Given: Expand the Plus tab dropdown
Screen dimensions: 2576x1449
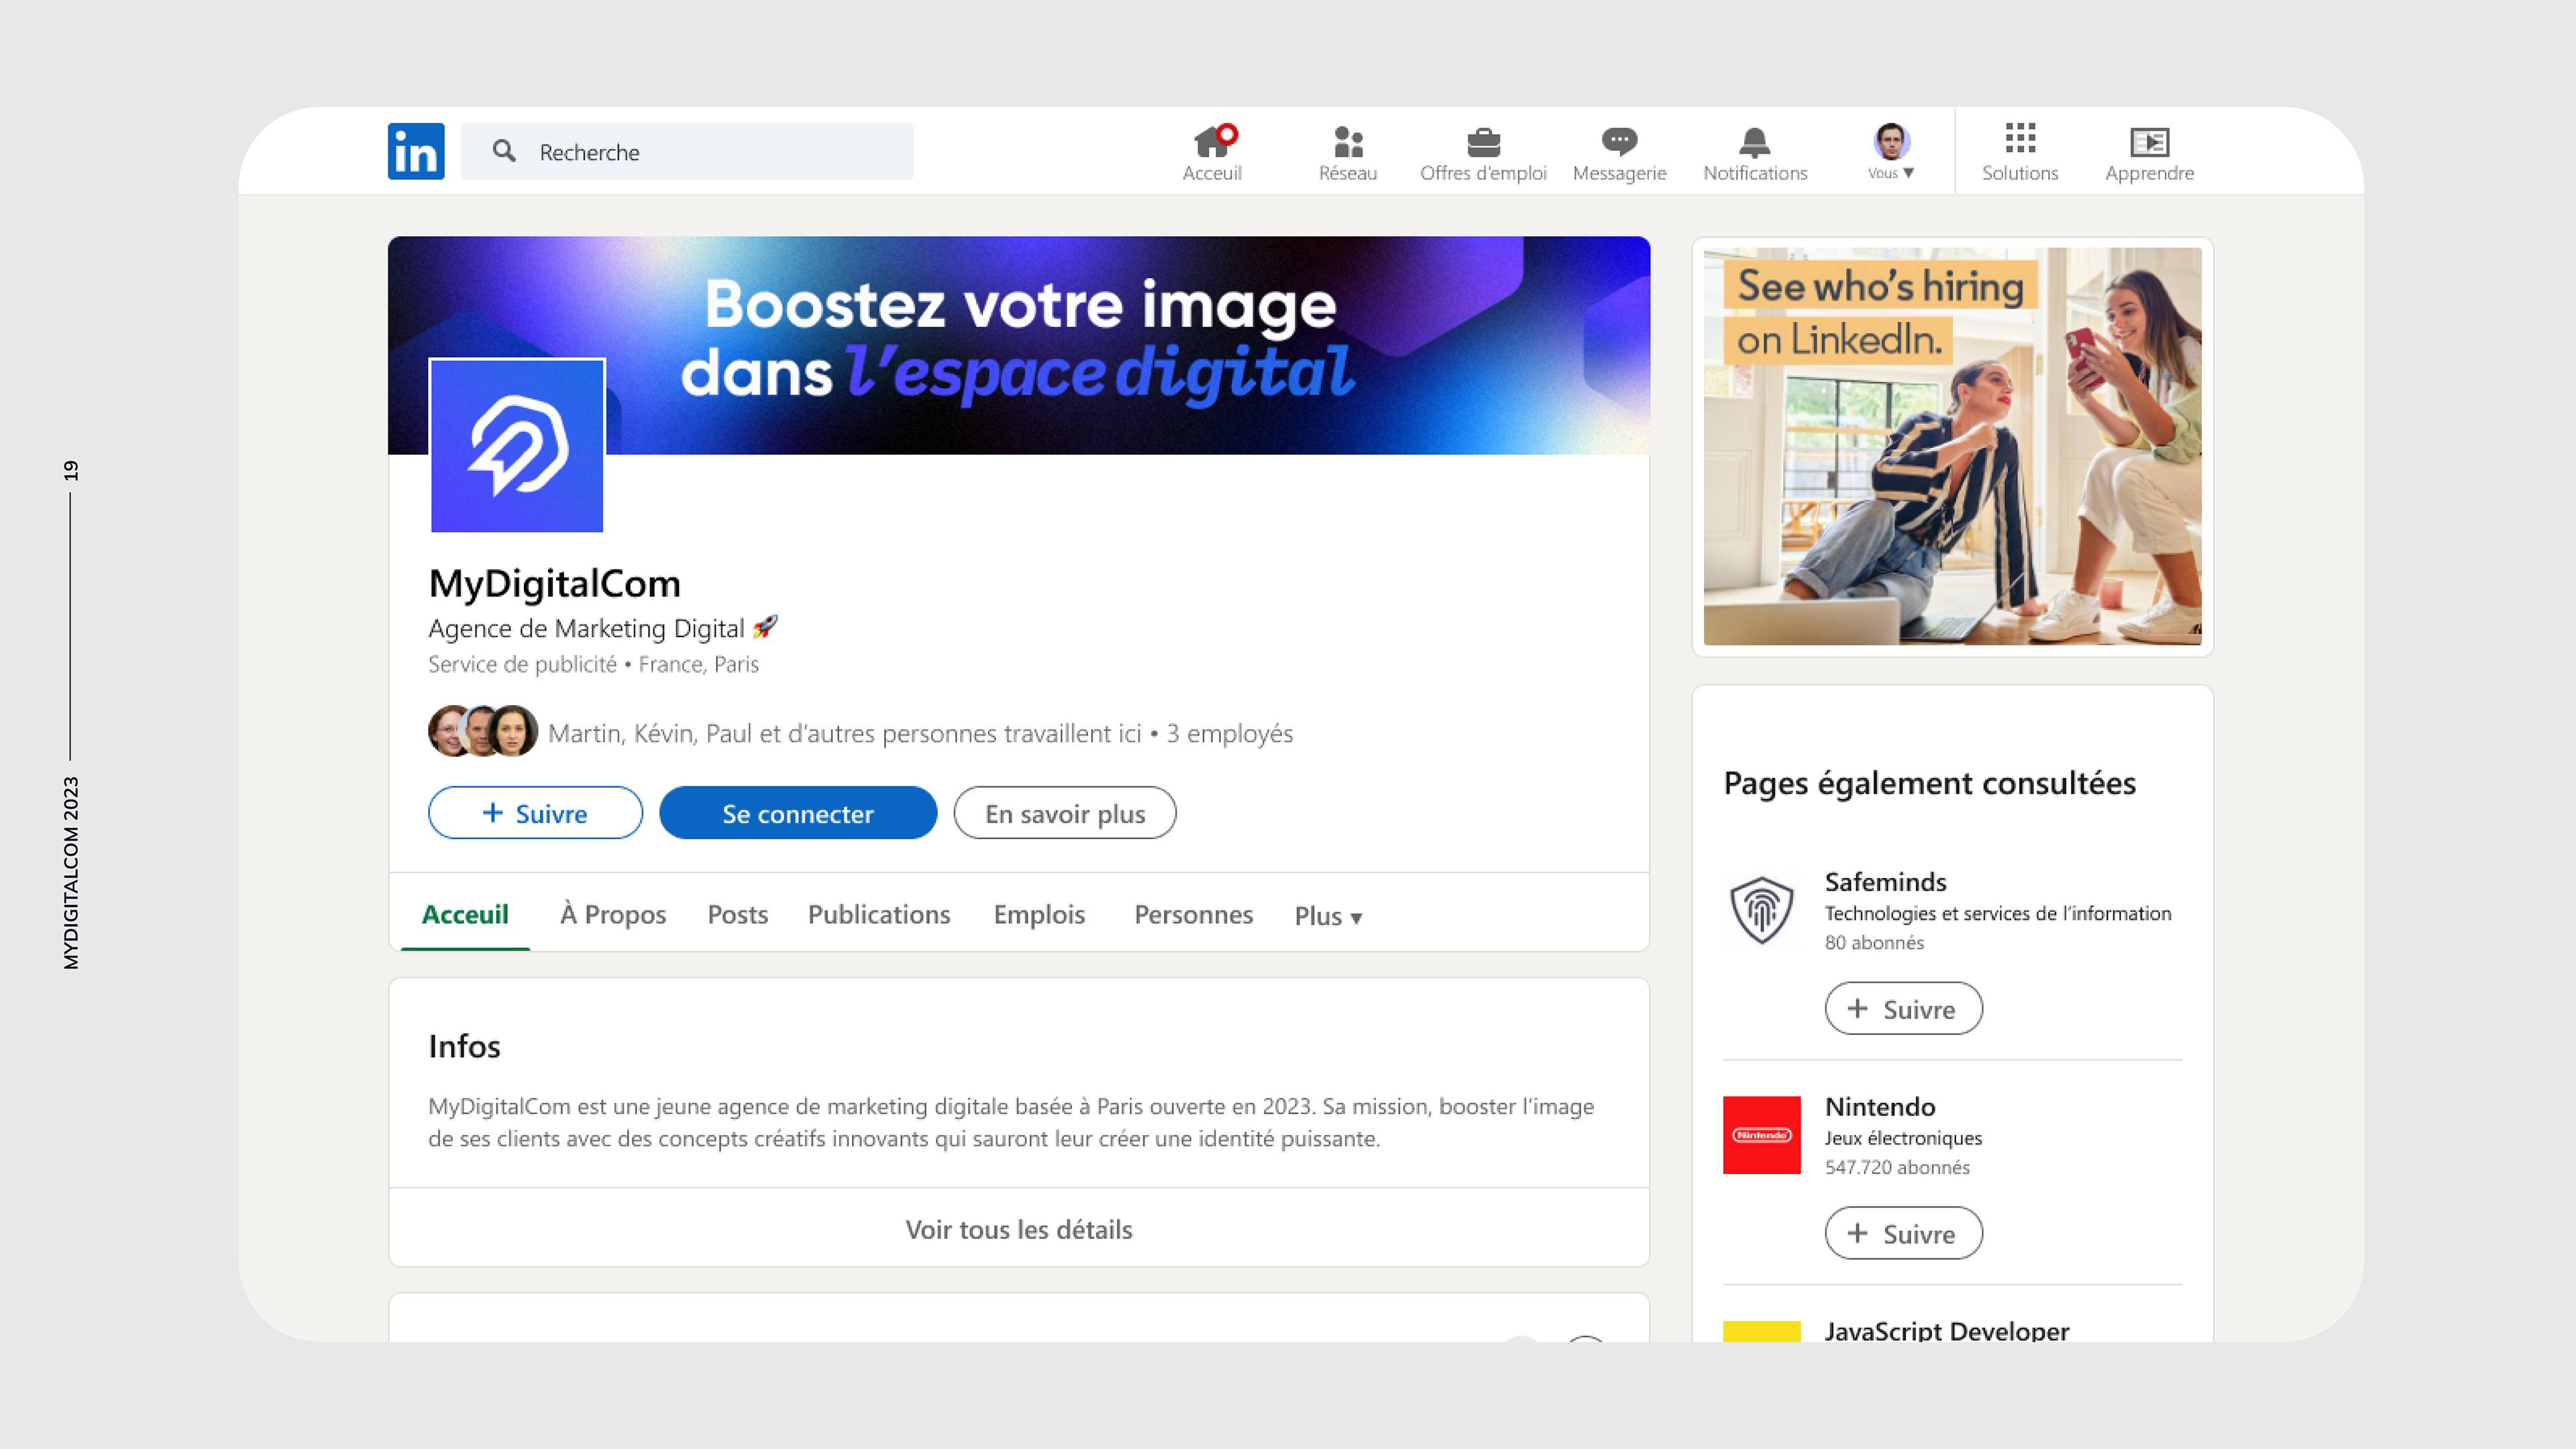Looking at the screenshot, I should 1328,916.
